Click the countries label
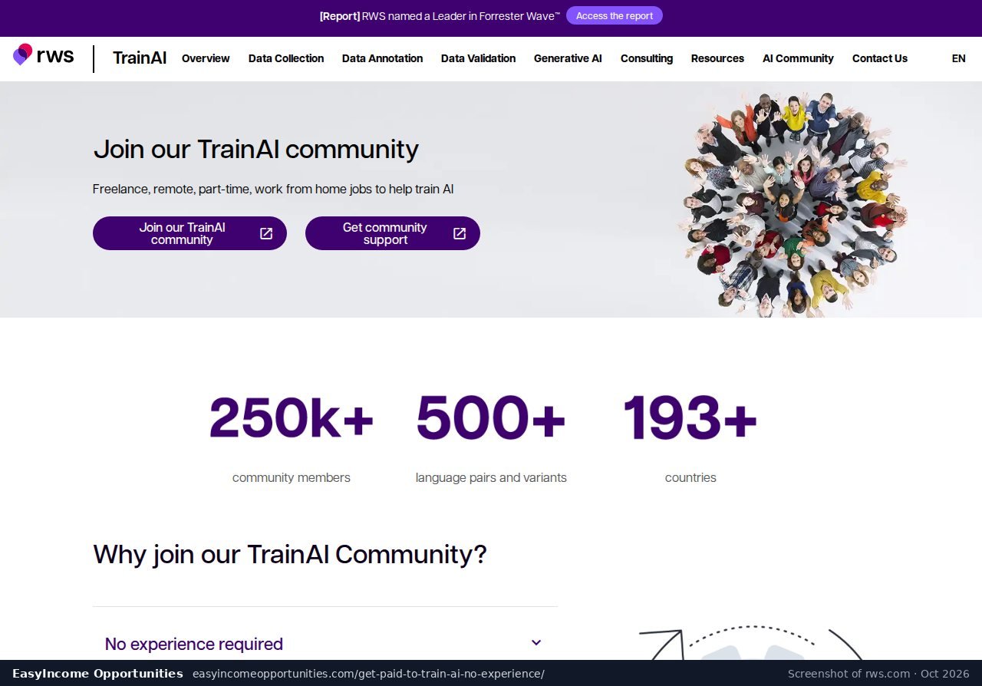 690,477
